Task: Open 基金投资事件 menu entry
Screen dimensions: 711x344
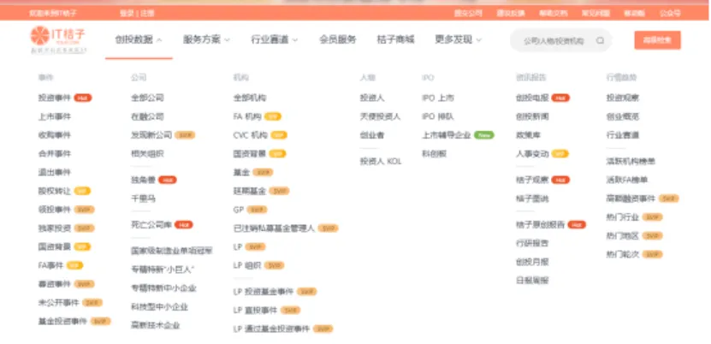Action: click(x=62, y=321)
